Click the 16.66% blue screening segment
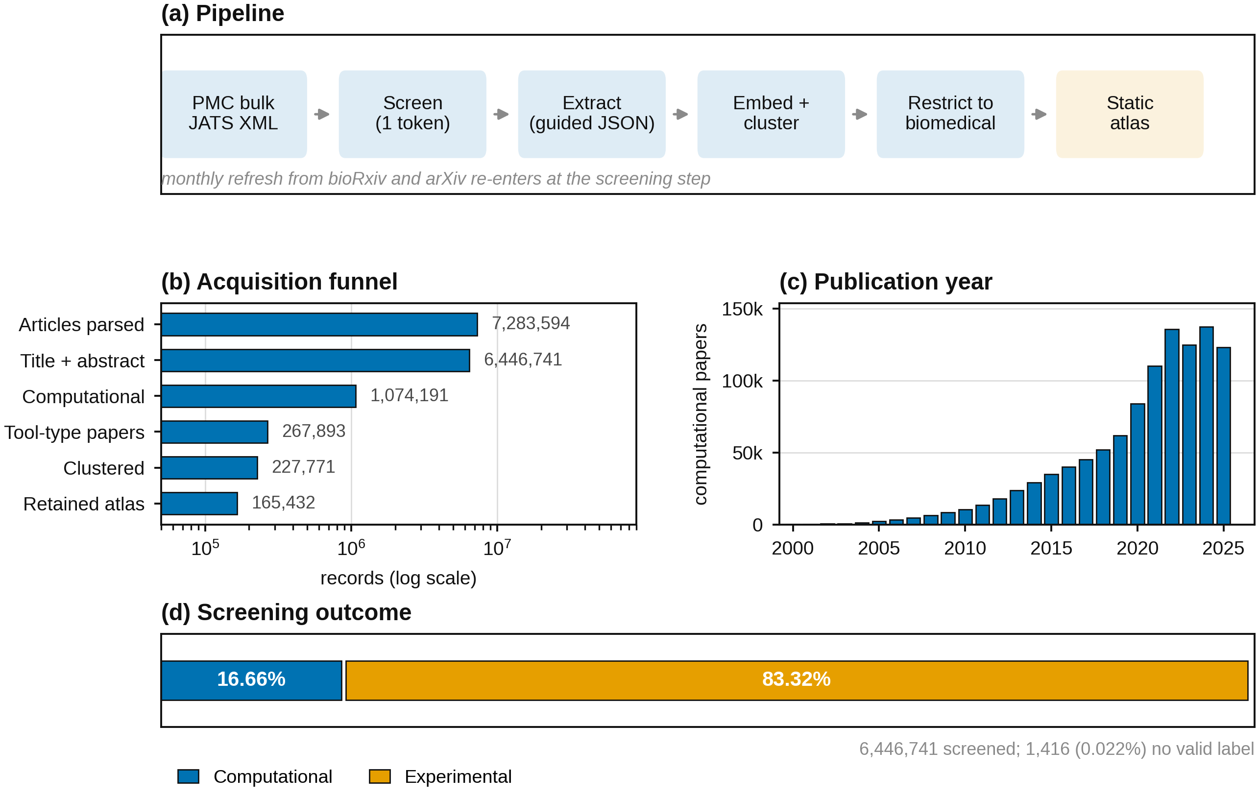Viewport: 1258px width, 798px height. pos(251,680)
